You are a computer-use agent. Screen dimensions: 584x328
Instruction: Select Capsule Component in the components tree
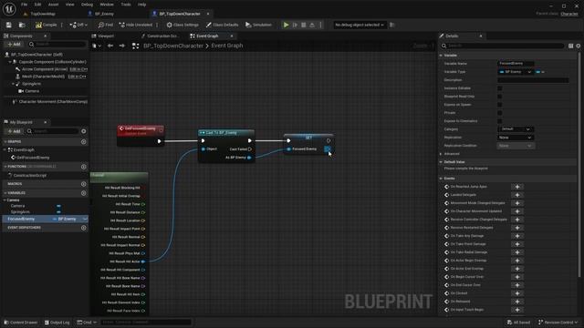point(52,62)
